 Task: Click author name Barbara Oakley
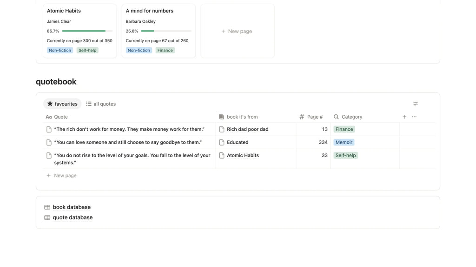coord(140,21)
